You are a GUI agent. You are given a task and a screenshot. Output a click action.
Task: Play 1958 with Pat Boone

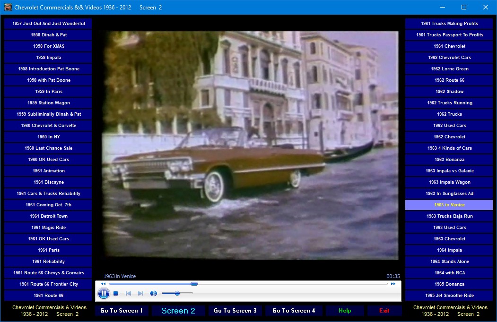[49, 80]
